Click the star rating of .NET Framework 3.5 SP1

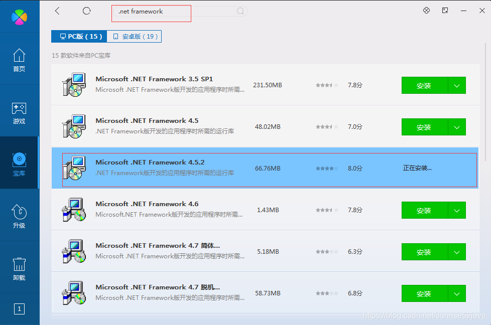click(x=327, y=85)
